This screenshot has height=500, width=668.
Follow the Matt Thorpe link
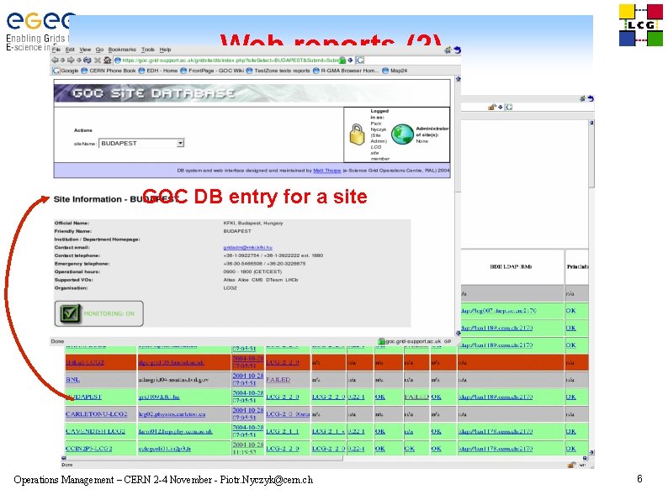(x=326, y=171)
